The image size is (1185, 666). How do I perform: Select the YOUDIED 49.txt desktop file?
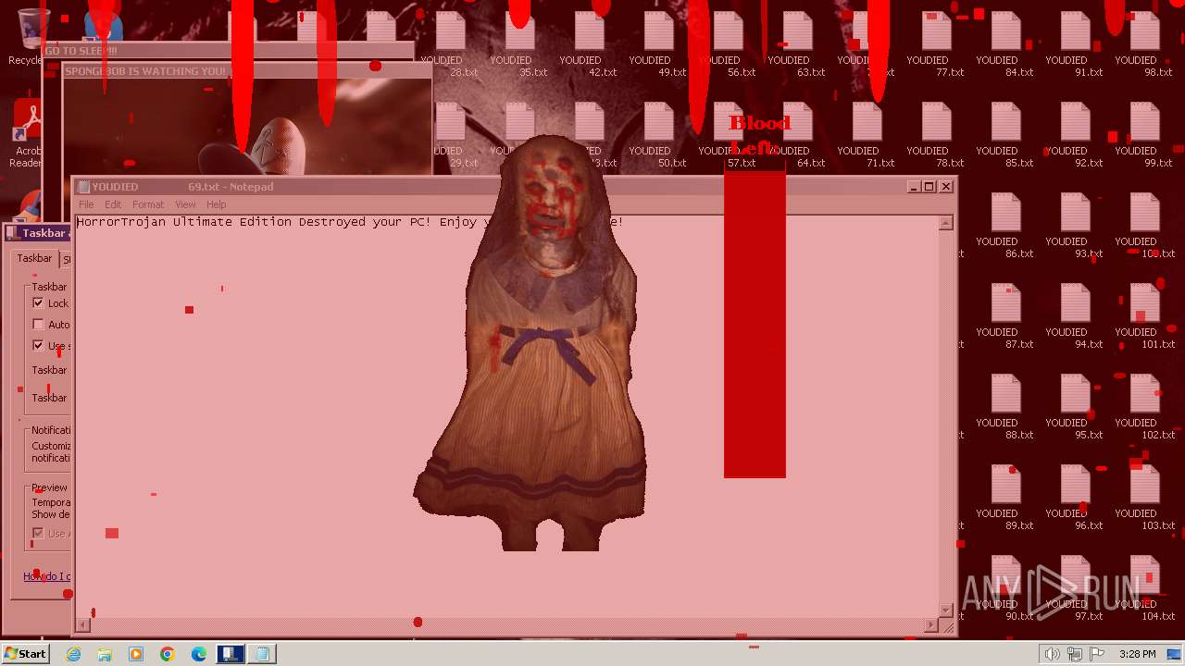[658, 44]
